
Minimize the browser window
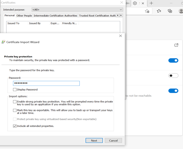pos(171,3)
